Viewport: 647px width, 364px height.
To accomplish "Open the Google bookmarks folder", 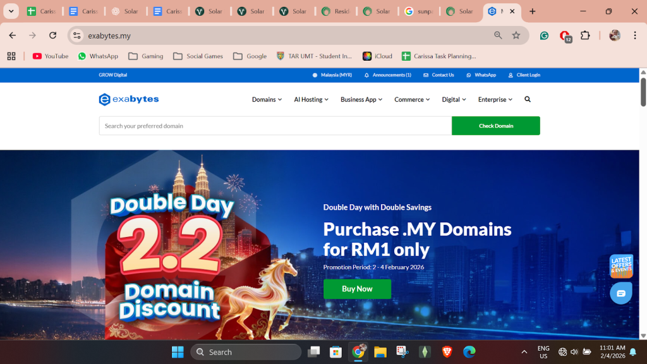I will [250, 56].
